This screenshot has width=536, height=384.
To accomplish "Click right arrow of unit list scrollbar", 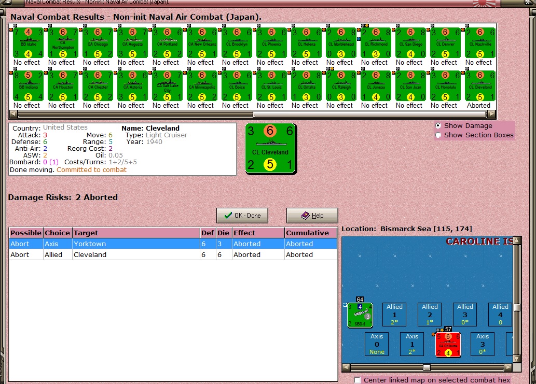I will click(492, 114).
